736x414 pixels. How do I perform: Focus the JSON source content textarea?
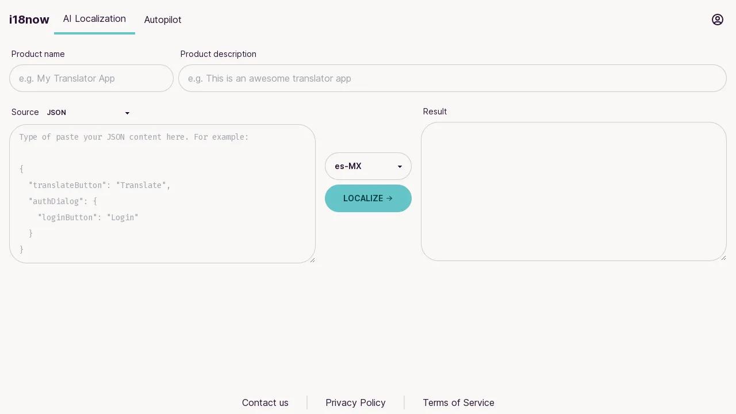tap(162, 194)
